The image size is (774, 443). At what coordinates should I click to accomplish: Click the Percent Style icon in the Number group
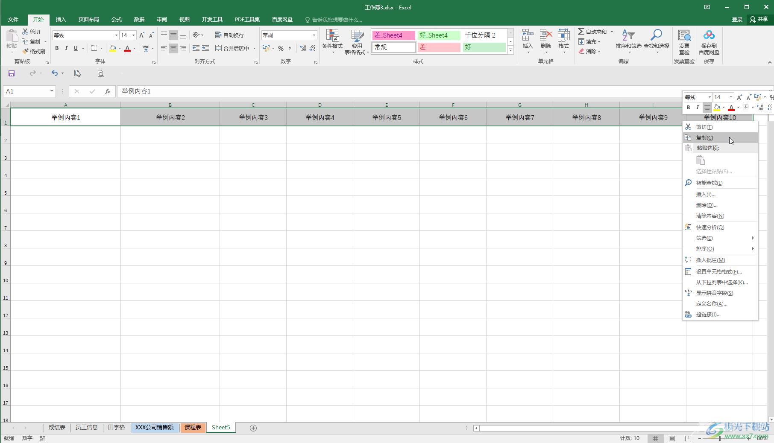point(281,48)
